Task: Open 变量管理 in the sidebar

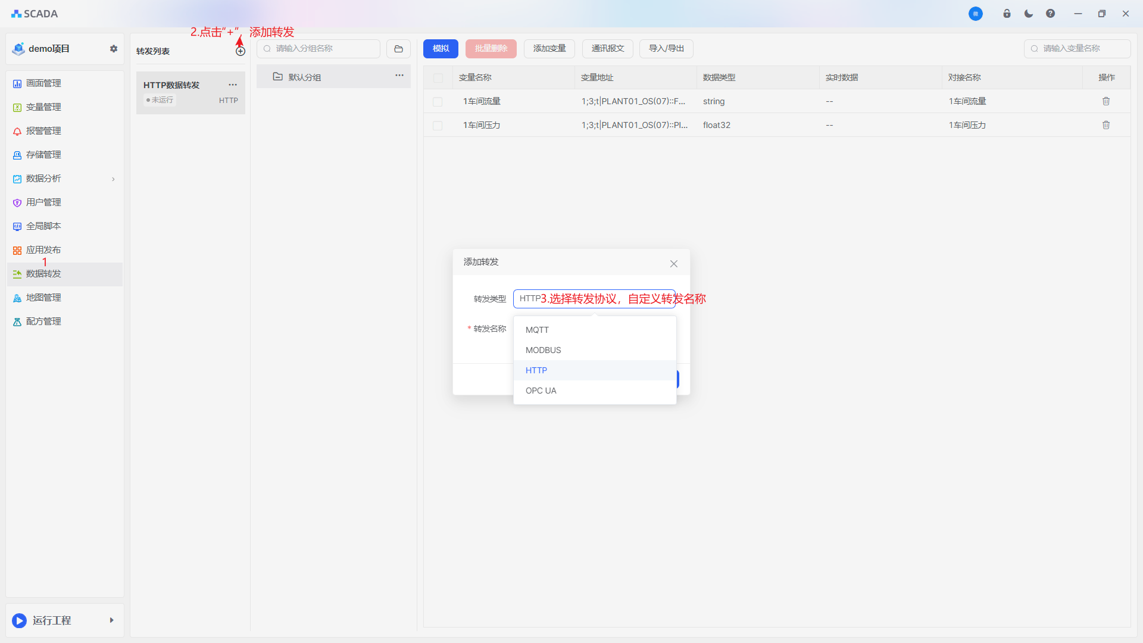Action: coord(43,107)
